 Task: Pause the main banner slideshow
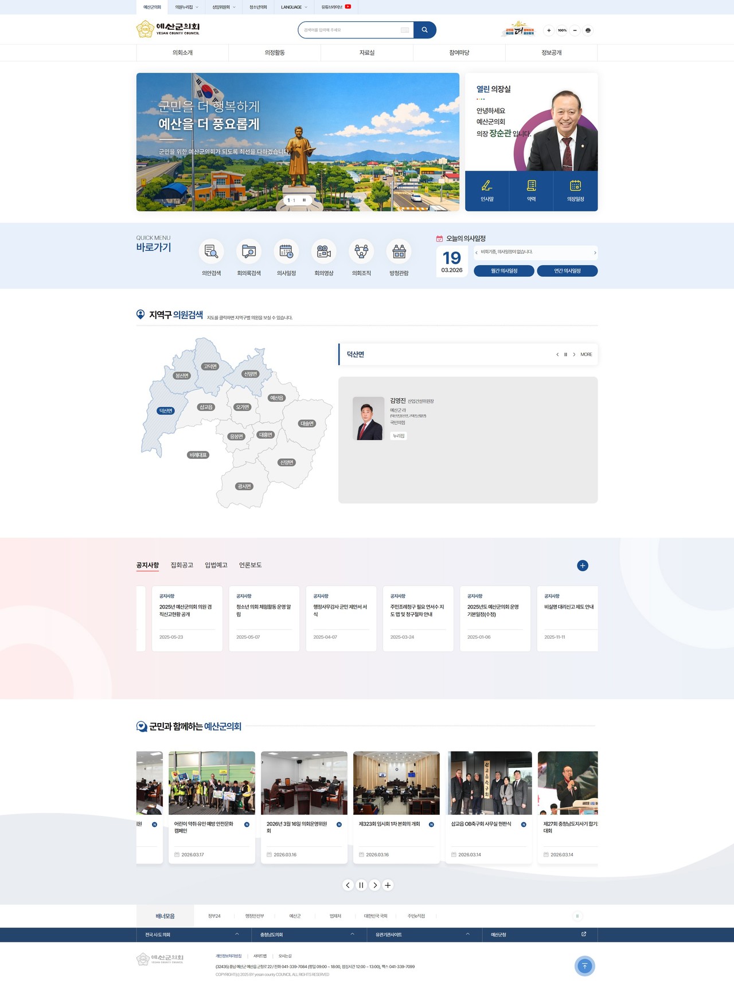pos(304,200)
